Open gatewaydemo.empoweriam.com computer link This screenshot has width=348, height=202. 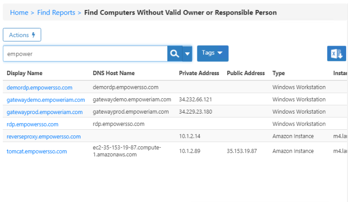pos(46,100)
